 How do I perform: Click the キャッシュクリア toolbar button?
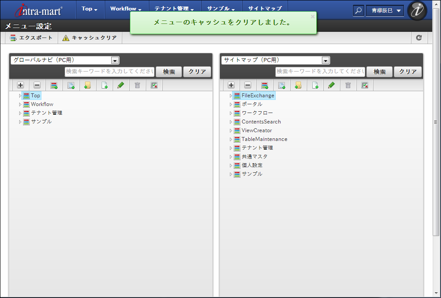coord(90,38)
